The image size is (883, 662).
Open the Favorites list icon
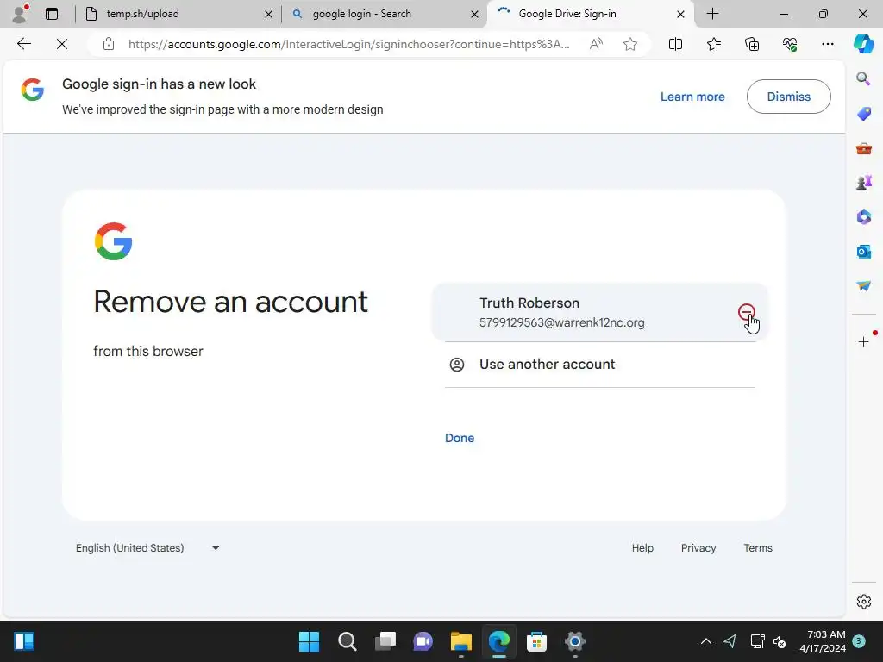pyautogui.click(x=713, y=44)
